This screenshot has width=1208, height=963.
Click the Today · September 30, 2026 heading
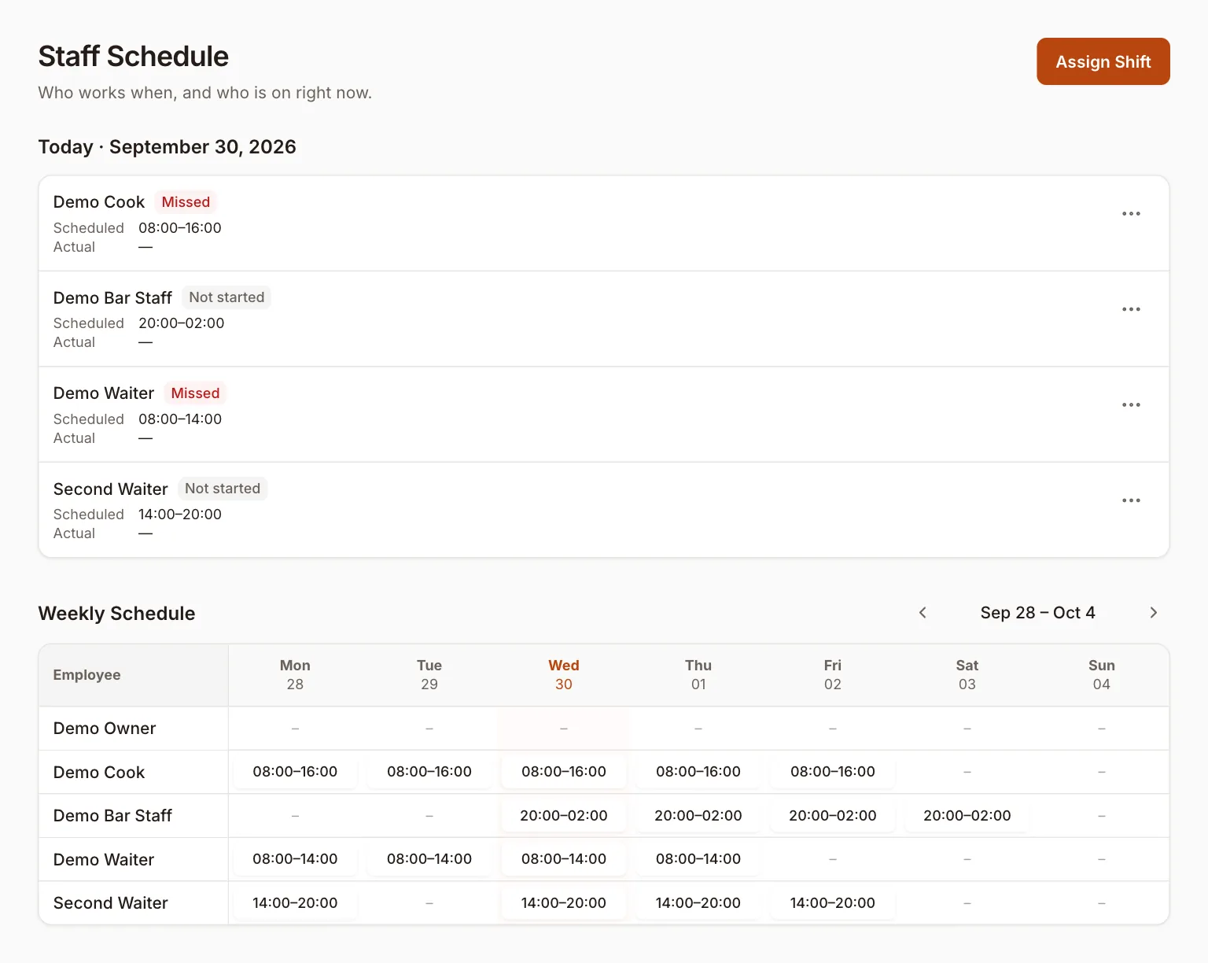click(x=168, y=147)
